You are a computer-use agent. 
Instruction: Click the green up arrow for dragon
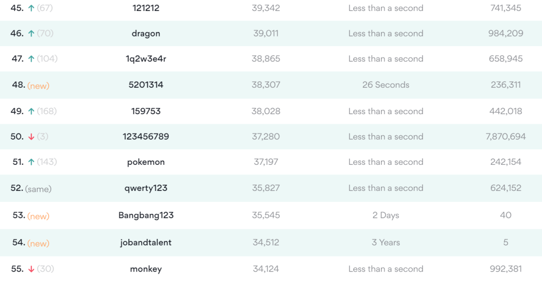31,34
